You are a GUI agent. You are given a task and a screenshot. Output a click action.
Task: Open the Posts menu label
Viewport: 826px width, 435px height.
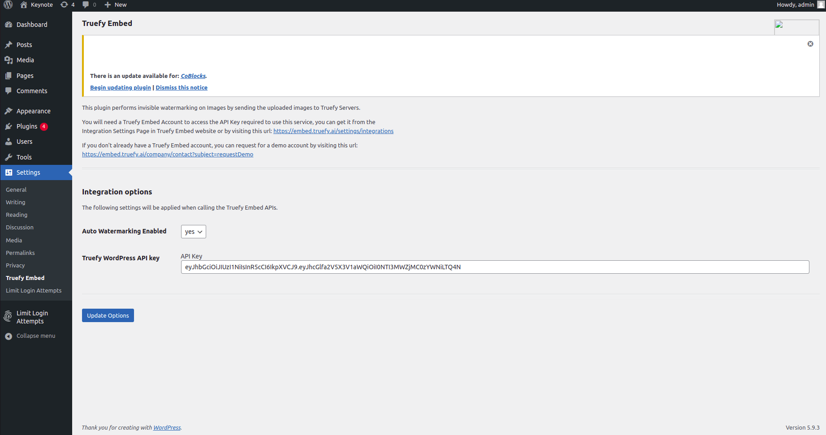click(x=24, y=45)
